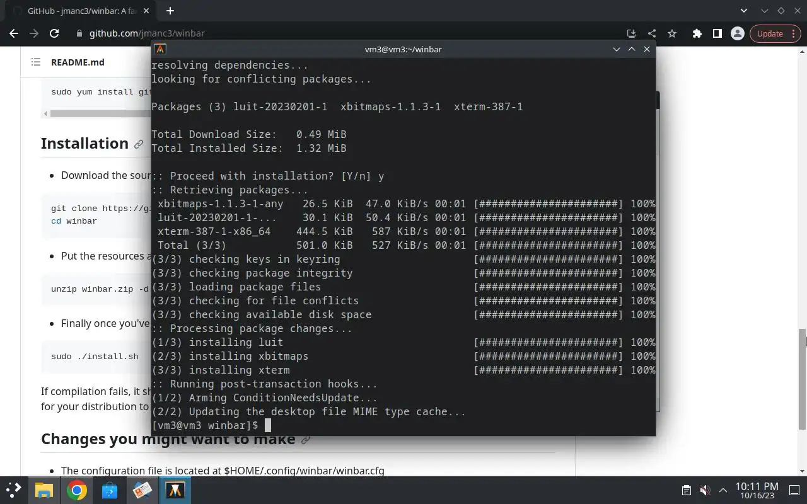Minimize the terminal window
This screenshot has width=807, height=504.
tap(617, 49)
